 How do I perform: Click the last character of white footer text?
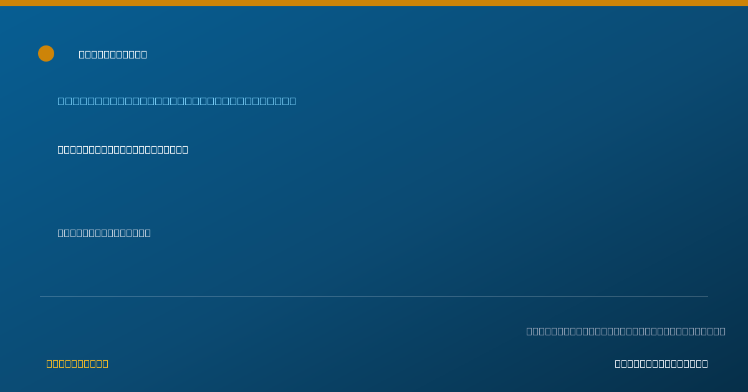[x=705, y=363]
